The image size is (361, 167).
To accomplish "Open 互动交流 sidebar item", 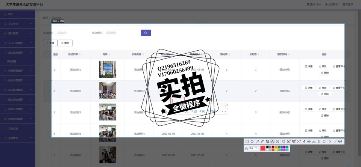I will tap(18, 128).
